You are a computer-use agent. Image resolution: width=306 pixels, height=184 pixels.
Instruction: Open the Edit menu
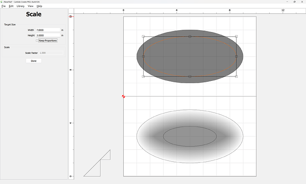(x=11, y=6)
